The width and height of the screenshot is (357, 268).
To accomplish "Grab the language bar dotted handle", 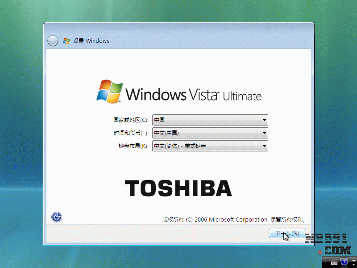I will click(326, 263).
